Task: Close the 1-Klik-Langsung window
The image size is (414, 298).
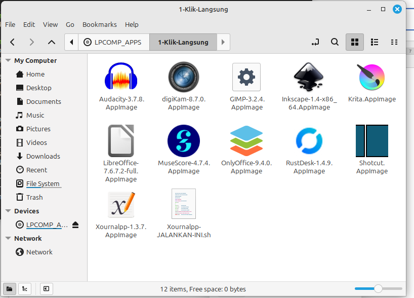Action: (x=397, y=9)
